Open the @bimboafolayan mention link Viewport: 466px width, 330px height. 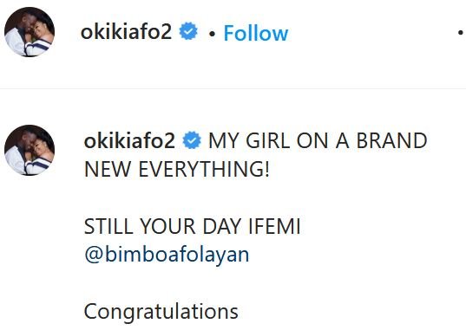167,255
